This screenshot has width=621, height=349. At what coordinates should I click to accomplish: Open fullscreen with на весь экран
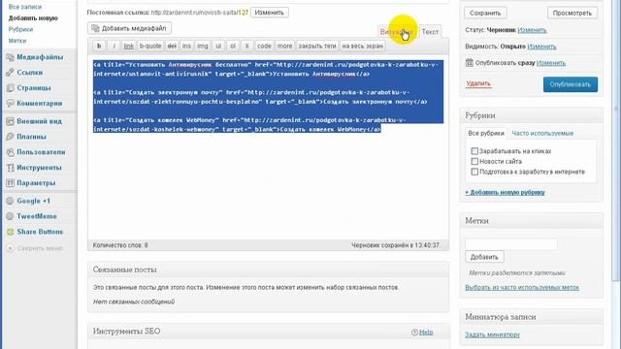(x=362, y=46)
